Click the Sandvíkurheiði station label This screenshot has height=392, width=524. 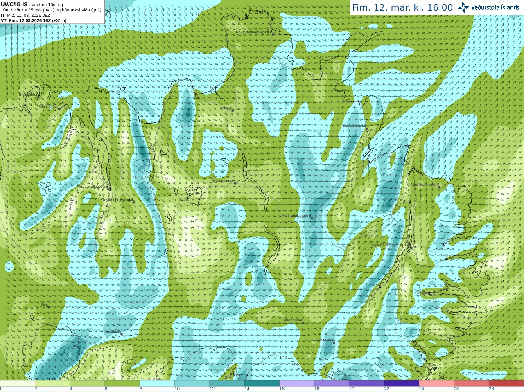(354, 126)
